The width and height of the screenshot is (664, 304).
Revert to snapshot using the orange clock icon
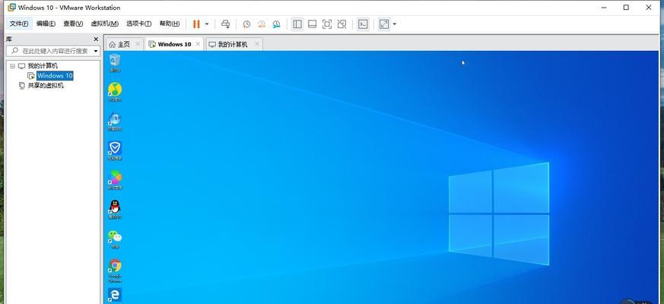(262, 24)
